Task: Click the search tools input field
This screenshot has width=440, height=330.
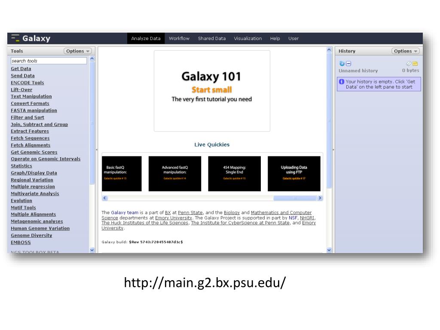Action: point(49,61)
